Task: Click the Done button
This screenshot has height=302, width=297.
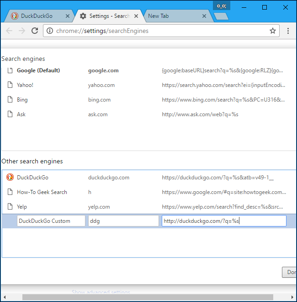Action: [x=289, y=272]
